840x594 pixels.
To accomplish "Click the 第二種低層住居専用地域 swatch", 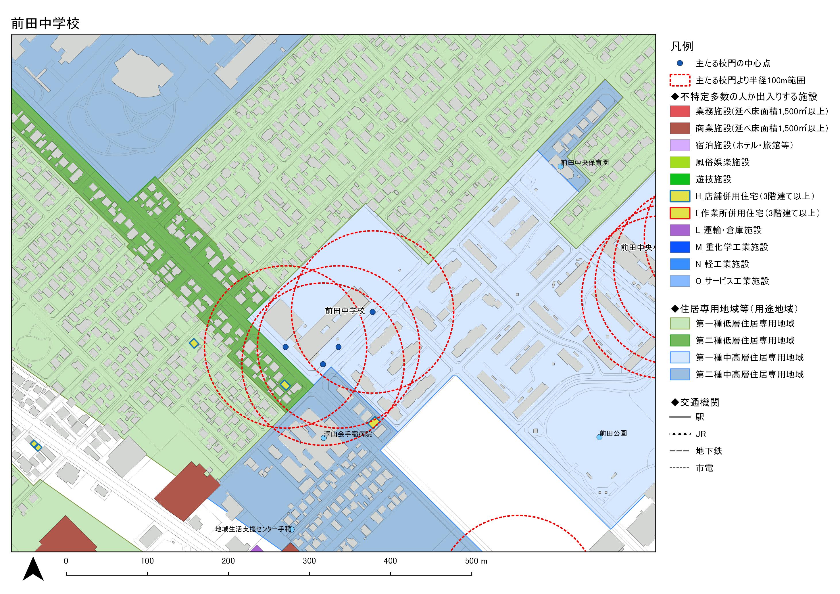I will 680,340.
